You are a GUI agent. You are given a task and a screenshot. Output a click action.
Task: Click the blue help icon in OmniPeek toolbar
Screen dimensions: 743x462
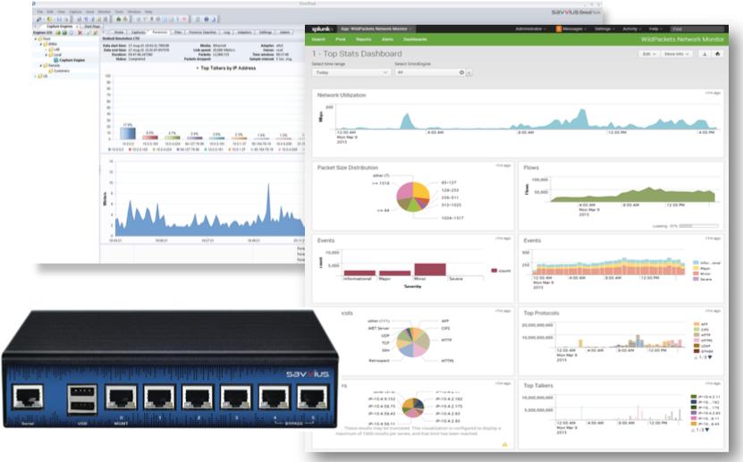click(x=207, y=19)
